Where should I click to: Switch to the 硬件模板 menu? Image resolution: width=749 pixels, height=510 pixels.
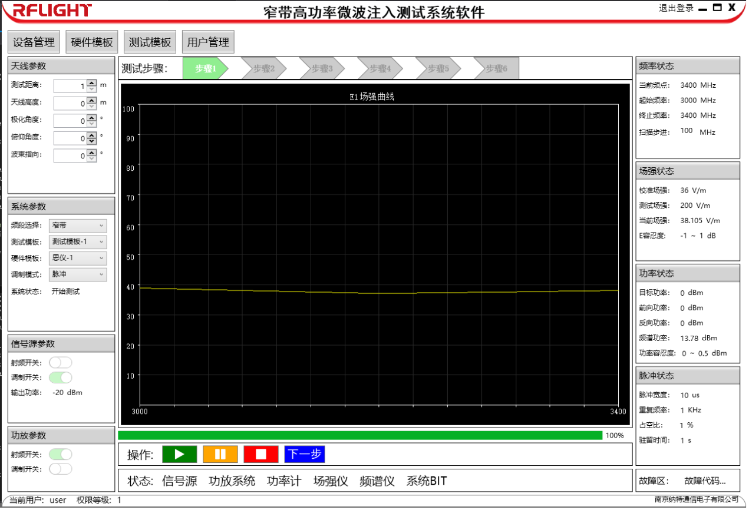[92, 42]
